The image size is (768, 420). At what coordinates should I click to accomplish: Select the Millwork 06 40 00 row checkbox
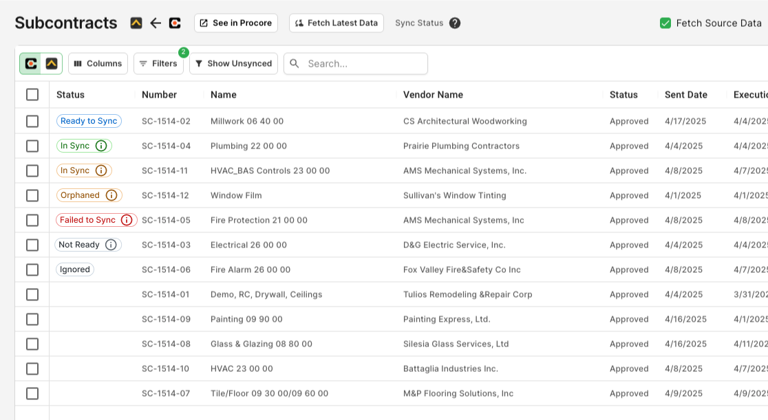pos(32,121)
